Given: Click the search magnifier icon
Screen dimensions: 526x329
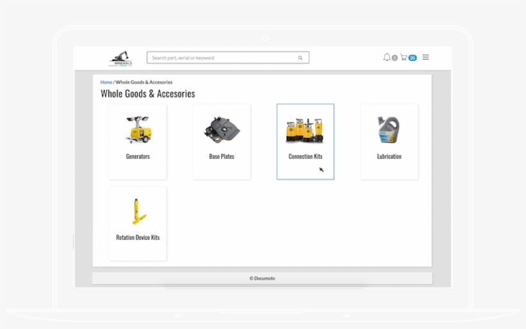Looking at the screenshot, I should pyautogui.click(x=300, y=58).
